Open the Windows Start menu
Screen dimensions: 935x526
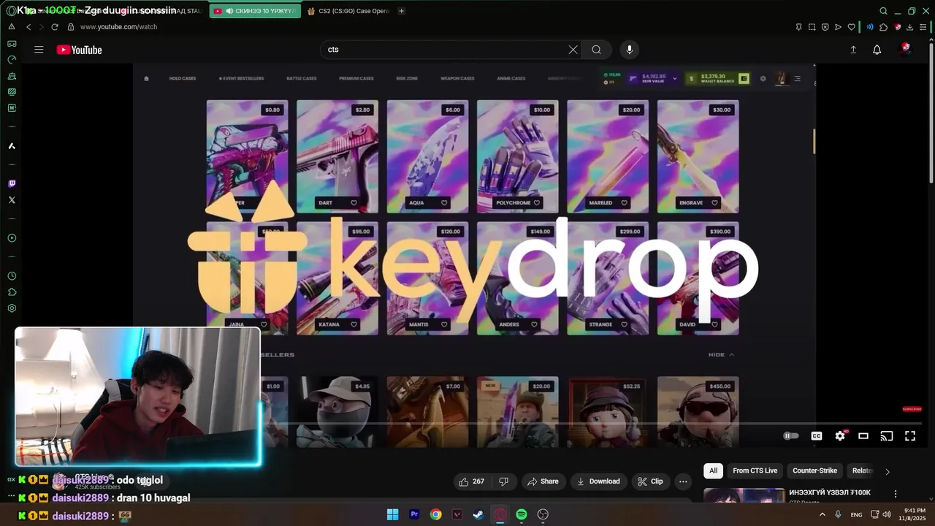point(392,514)
